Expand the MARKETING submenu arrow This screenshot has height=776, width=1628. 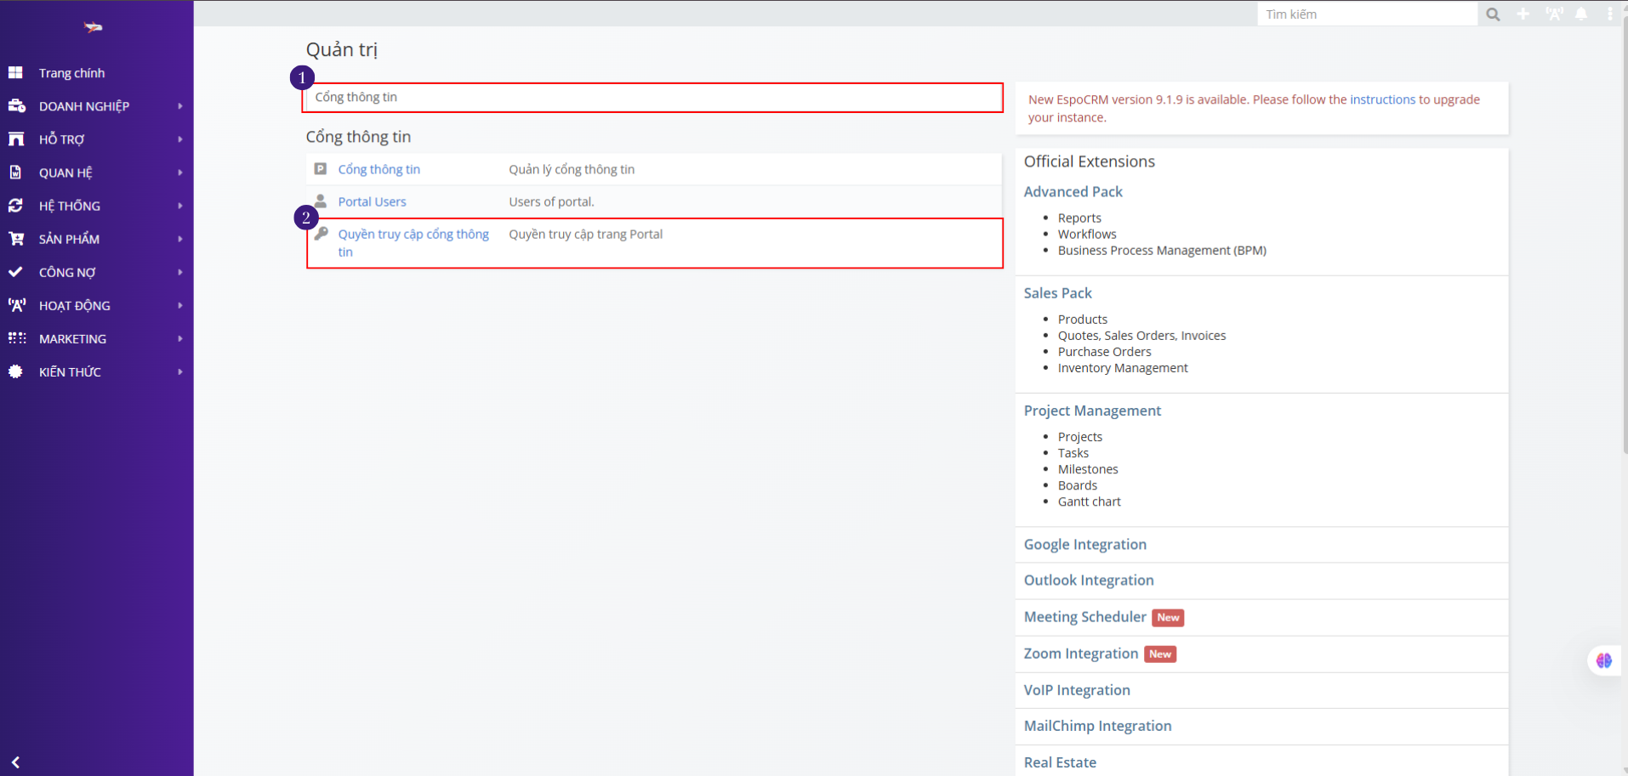(x=180, y=338)
